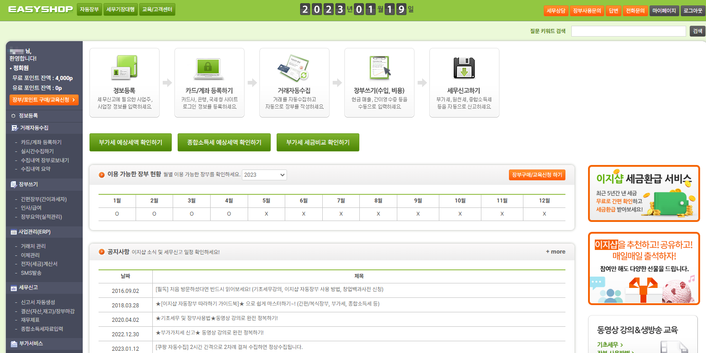706x353 pixels.
Task: Open 인사/급여 sidebar link
Action: click(31, 208)
